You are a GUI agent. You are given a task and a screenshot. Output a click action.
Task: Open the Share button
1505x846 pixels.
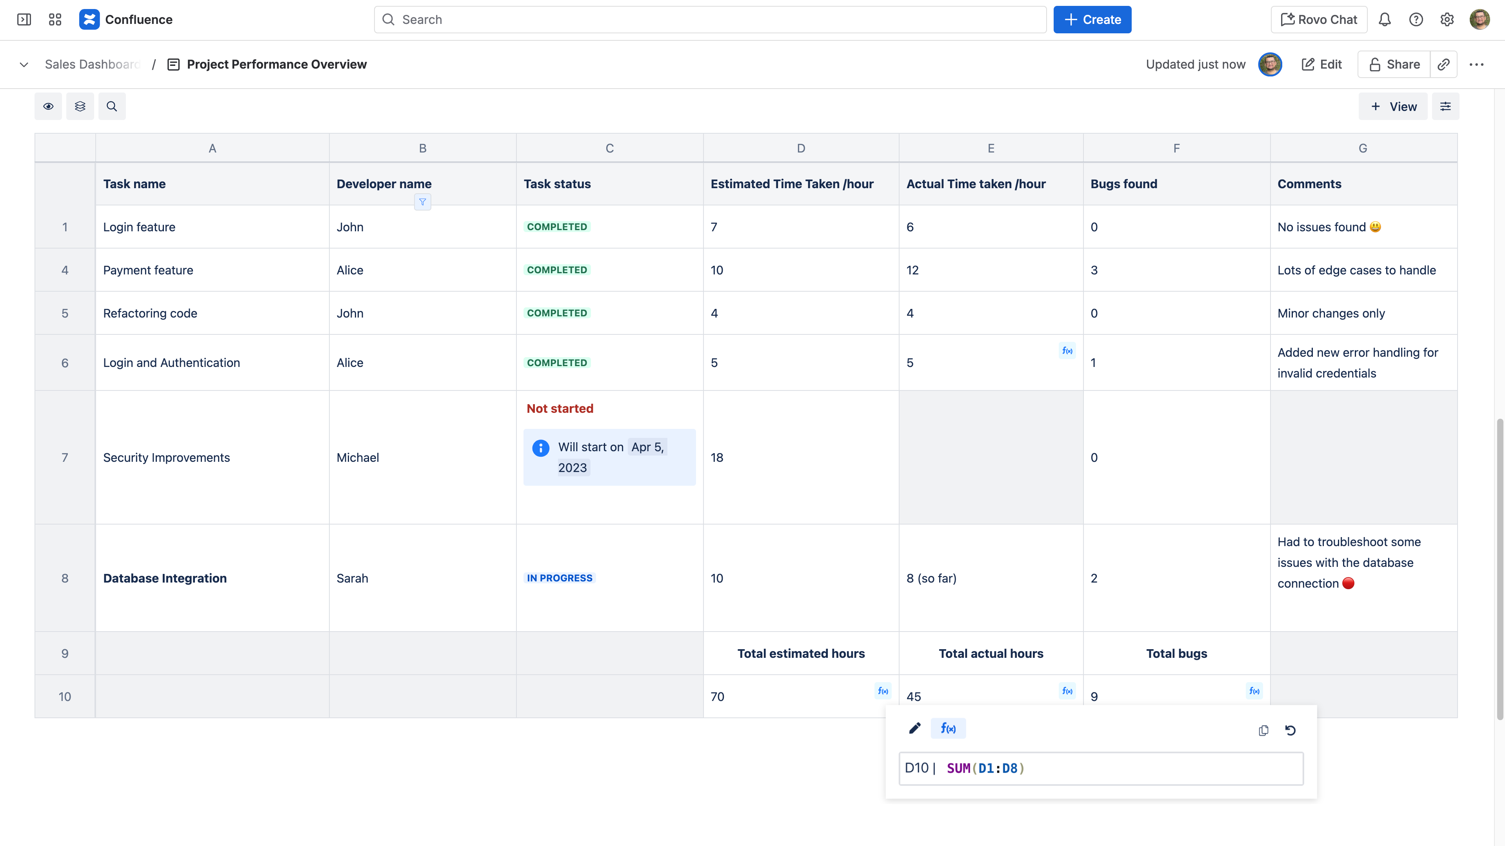click(1394, 64)
